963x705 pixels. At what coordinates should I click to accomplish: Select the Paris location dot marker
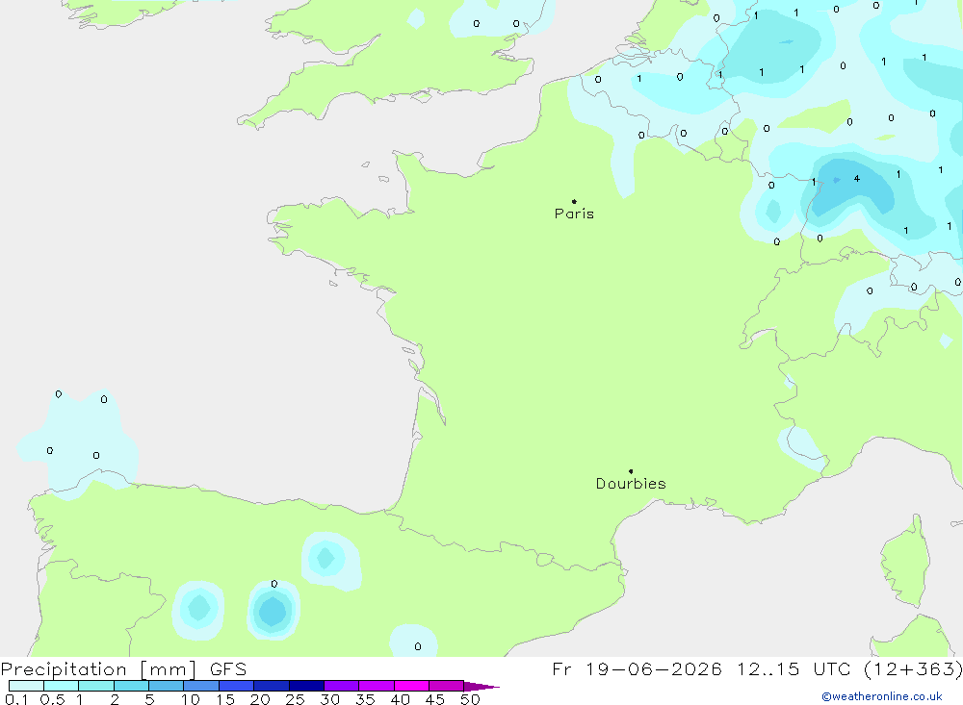point(574,201)
